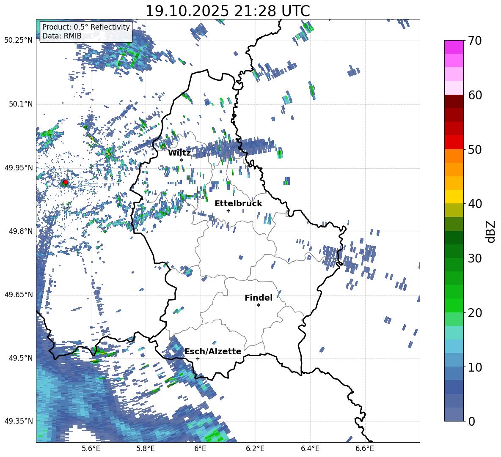Click the Ettelbruck city label
The image size is (501, 457).
238,204
